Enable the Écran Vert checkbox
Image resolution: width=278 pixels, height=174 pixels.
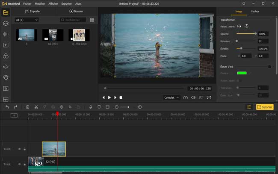(x=269, y=66)
